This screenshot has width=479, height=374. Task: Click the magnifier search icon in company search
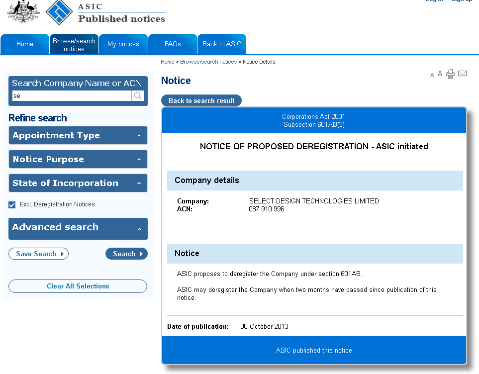pos(138,96)
